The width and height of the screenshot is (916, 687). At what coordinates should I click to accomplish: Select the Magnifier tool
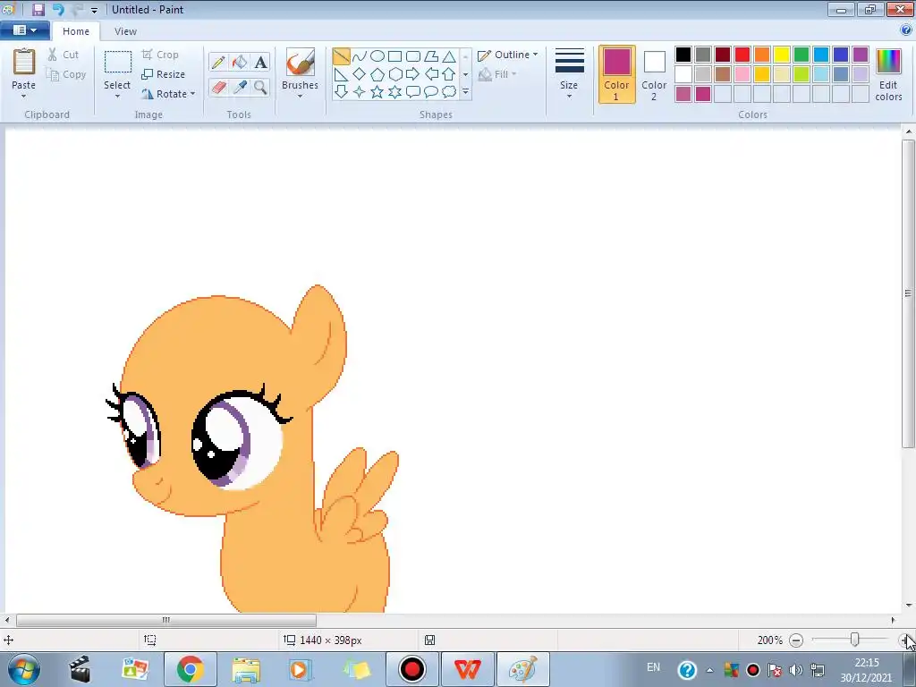point(260,87)
